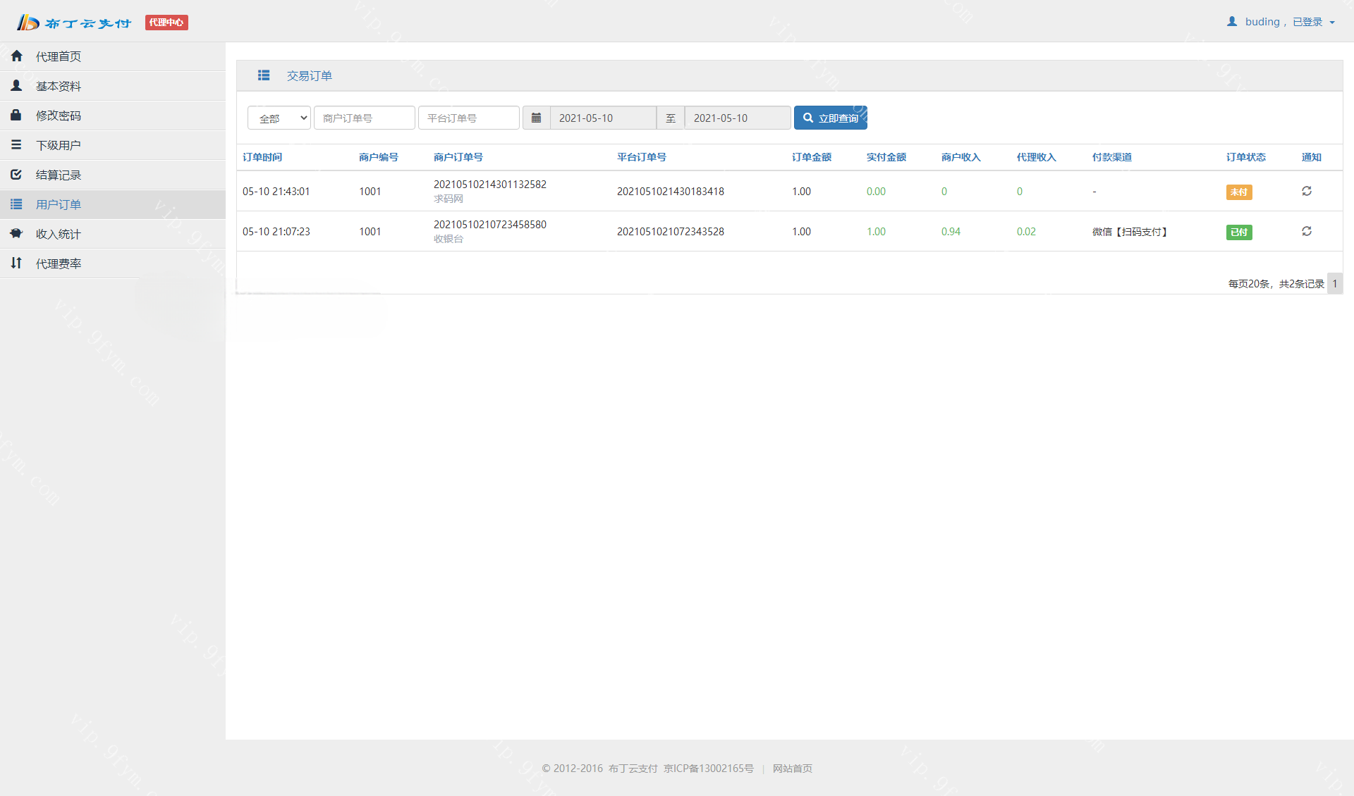The height and width of the screenshot is (796, 1354).
Task: Resend notification for the unpaid 21:43:01 order
Action: 1306,191
